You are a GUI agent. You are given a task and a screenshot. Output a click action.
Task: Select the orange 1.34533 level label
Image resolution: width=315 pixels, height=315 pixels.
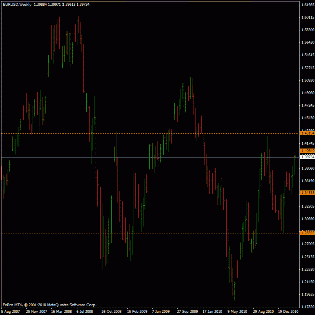click(x=307, y=193)
